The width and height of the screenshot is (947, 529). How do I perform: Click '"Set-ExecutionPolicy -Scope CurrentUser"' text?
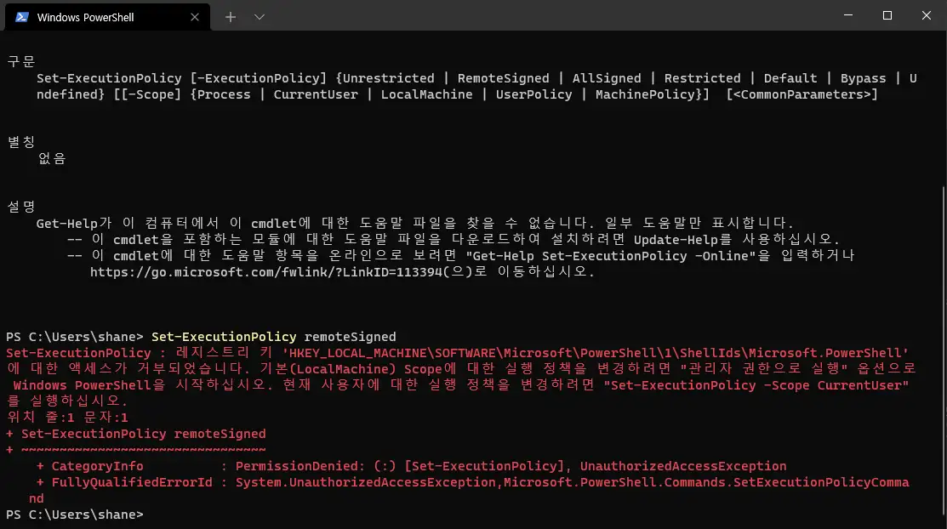[x=756, y=385]
